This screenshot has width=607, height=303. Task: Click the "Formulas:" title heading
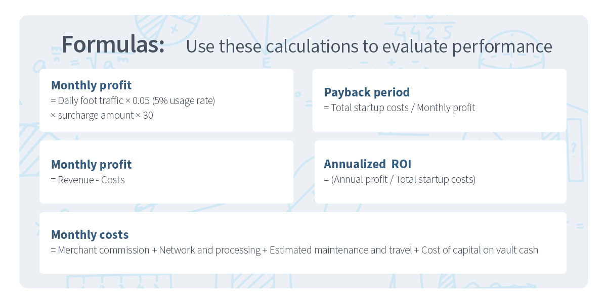tap(113, 45)
